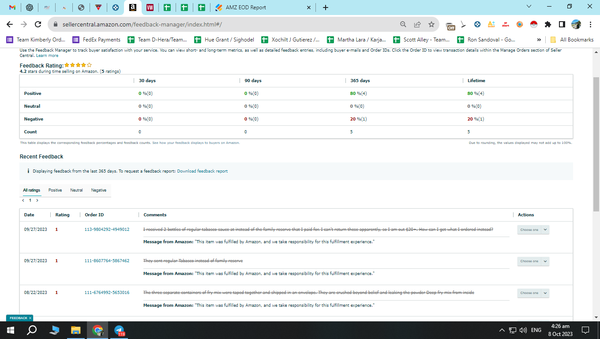Open the FedEx Payments bookmark
Screen dimensions: 600x339
coord(97,40)
